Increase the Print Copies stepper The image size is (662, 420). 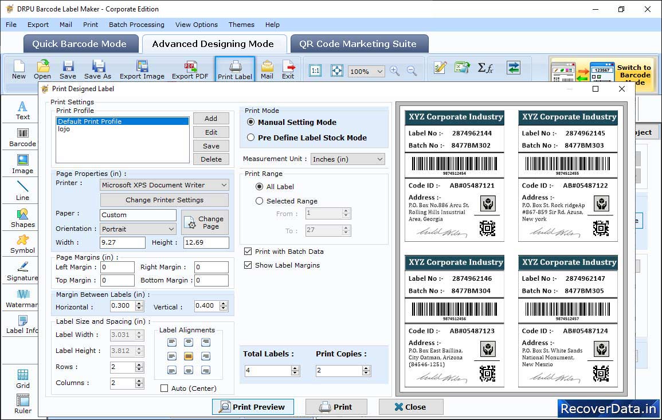(x=366, y=368)
